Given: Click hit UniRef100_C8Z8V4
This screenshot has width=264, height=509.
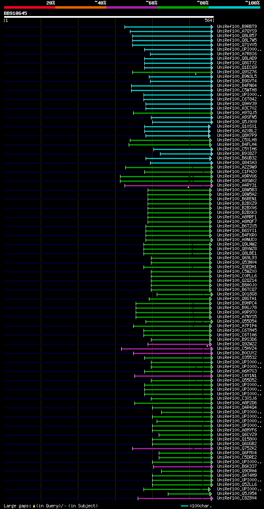Looking at the screenshot, I should [237, 498].
